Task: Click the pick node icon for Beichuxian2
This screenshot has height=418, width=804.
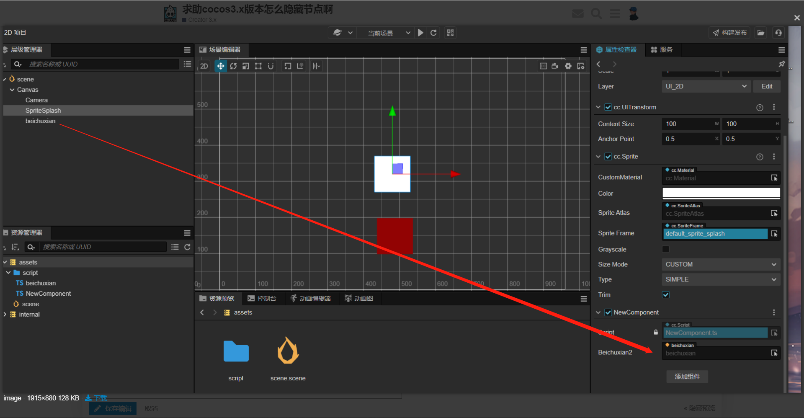Action: point(774,353)
